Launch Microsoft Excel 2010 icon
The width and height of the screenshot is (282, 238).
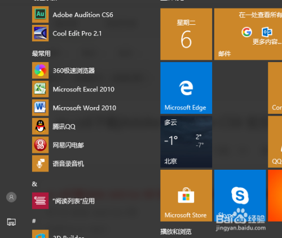40,89
